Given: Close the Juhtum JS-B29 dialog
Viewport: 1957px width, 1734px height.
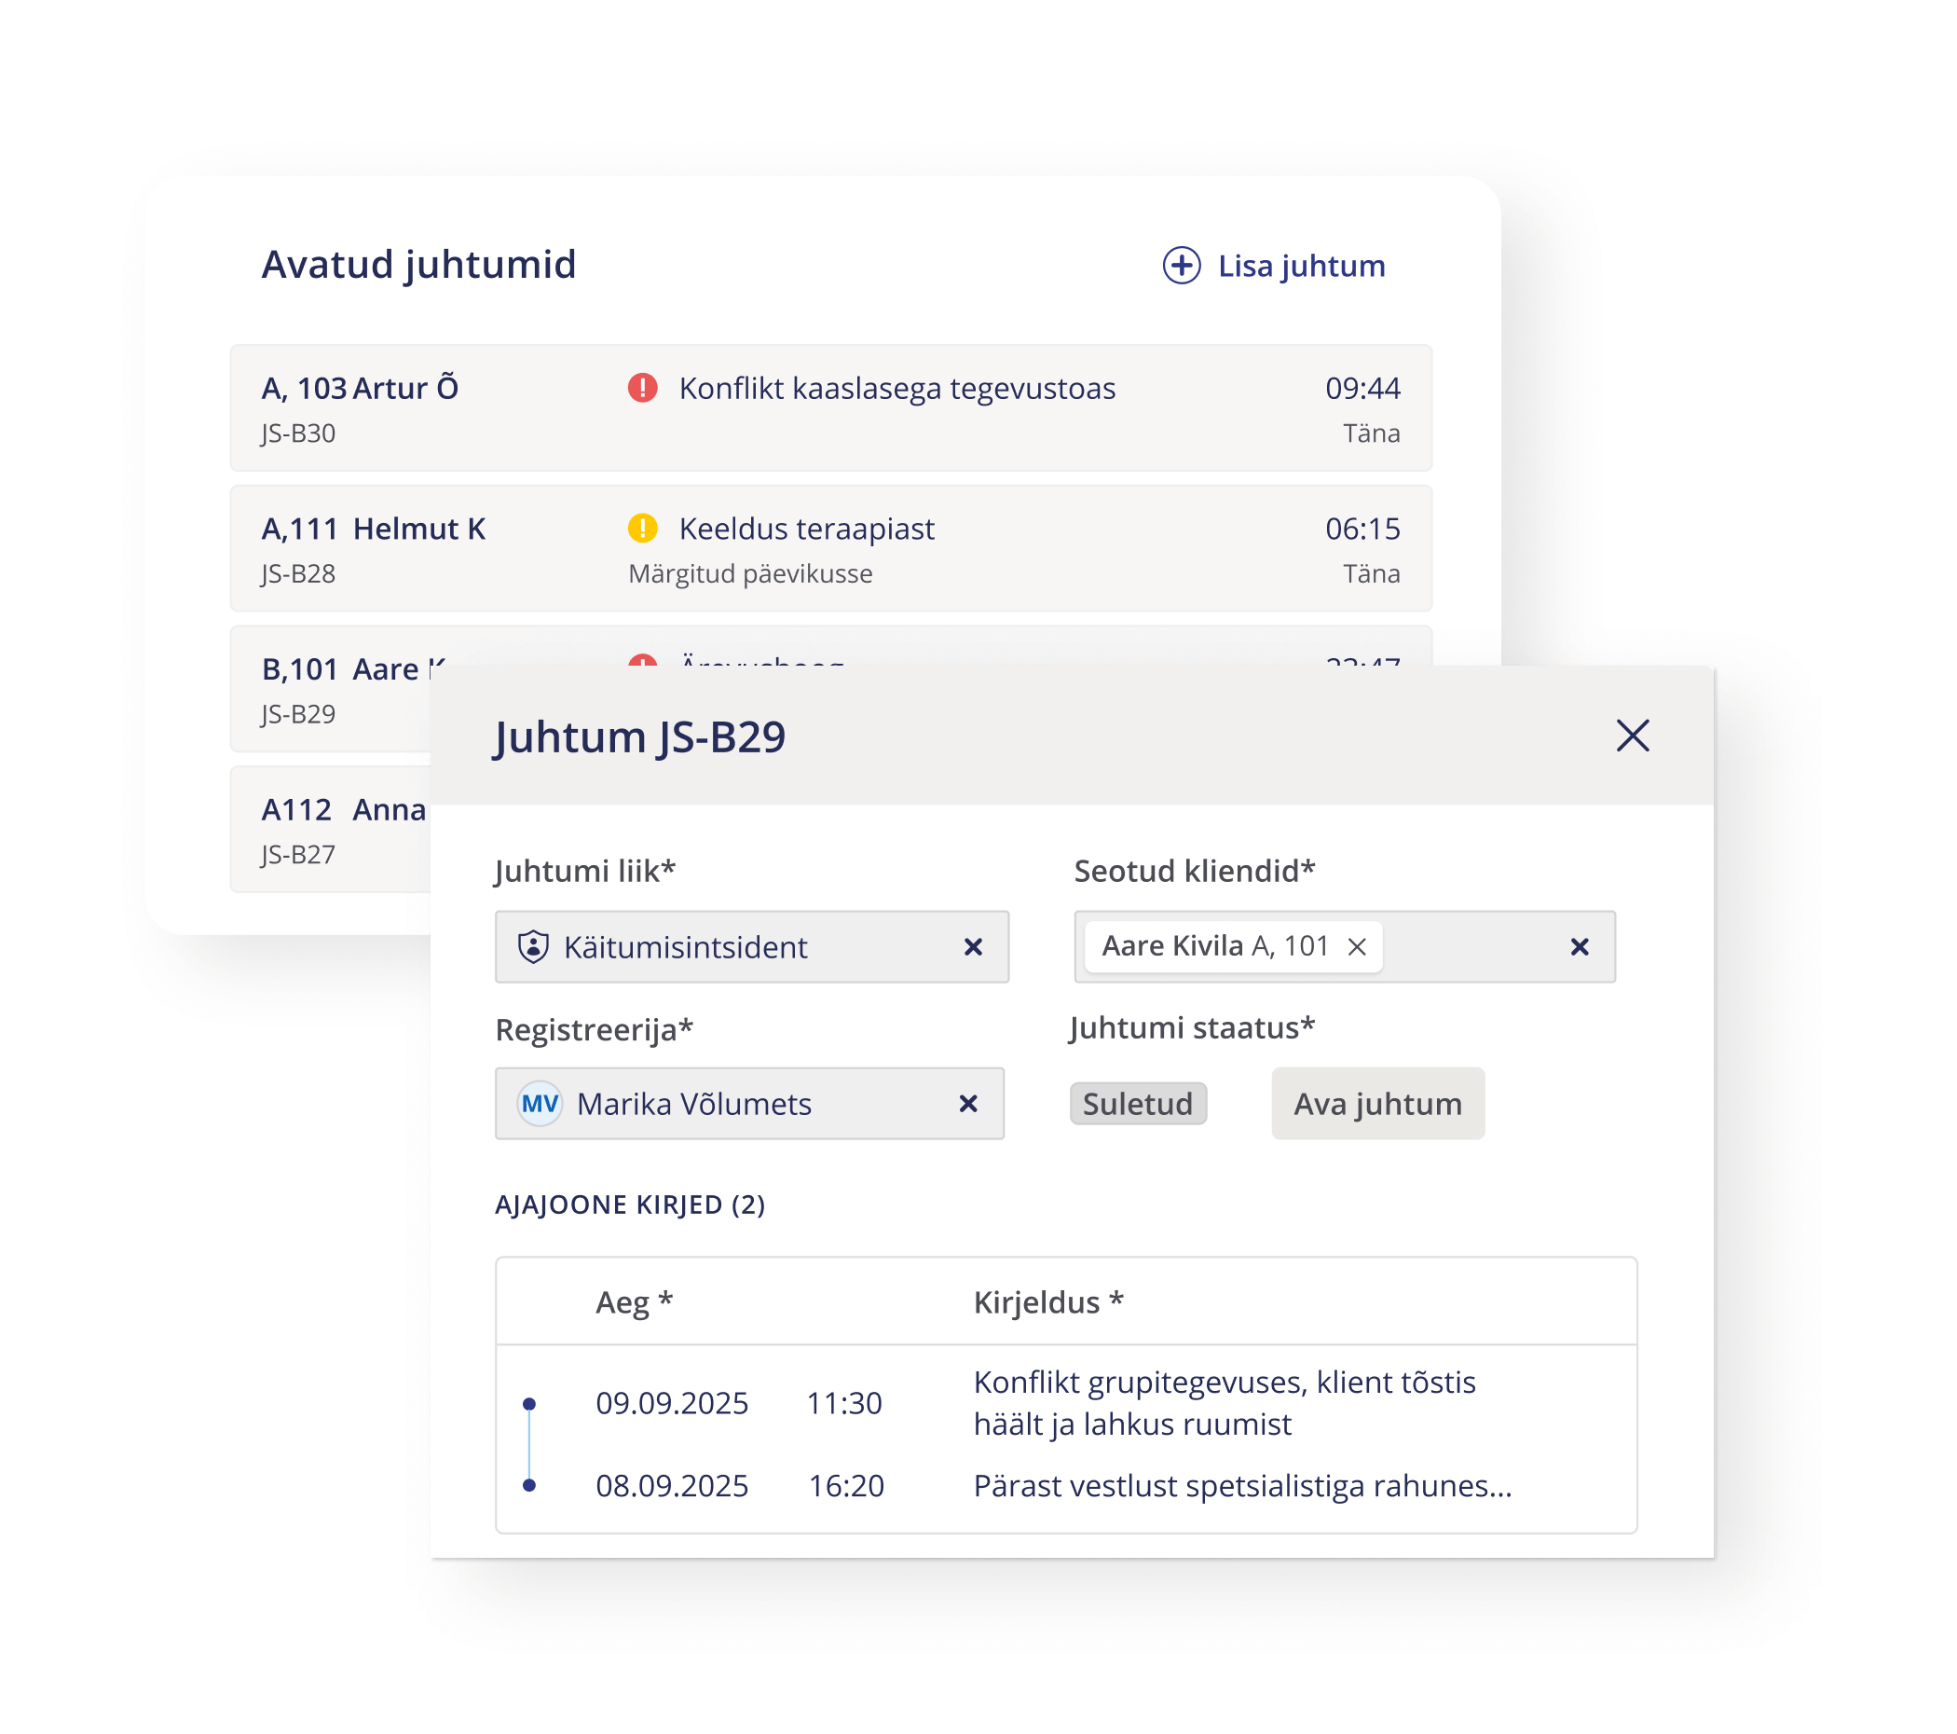Looking at the screenshot, I should click(x=1633, y=736).
